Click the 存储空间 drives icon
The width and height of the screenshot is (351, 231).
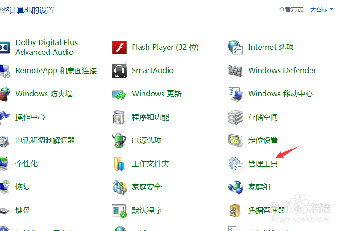[235, 117]
